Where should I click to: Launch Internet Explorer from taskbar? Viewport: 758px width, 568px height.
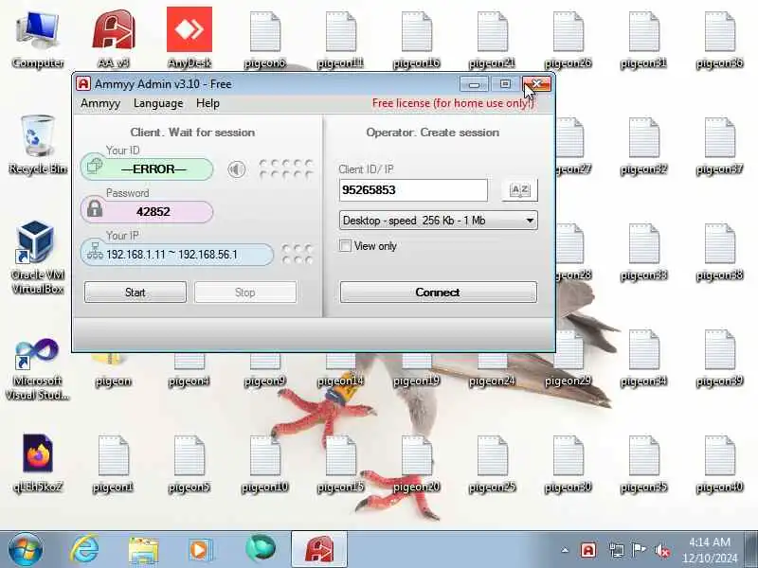(85, 550)
